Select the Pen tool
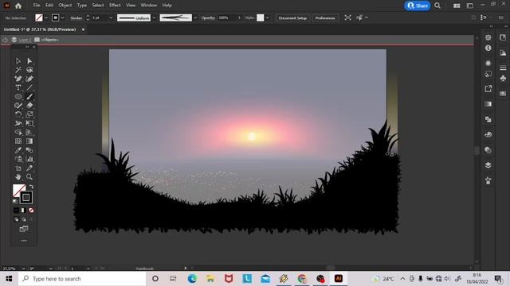 coord(18,79)
